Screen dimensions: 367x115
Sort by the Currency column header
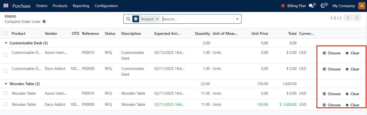(306, 33)
